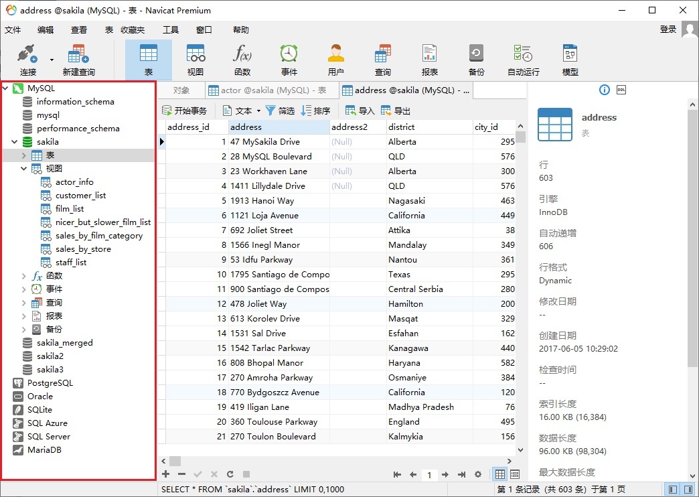The height and width of the screenshot is (497, 699).
Task: Open the 函数 (Function) toolbar button
Action: 242,60
